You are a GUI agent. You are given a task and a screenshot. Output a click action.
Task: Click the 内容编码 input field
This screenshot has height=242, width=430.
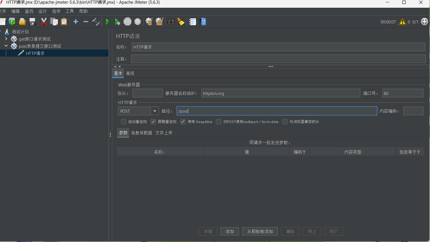click(x=413, y=111)
